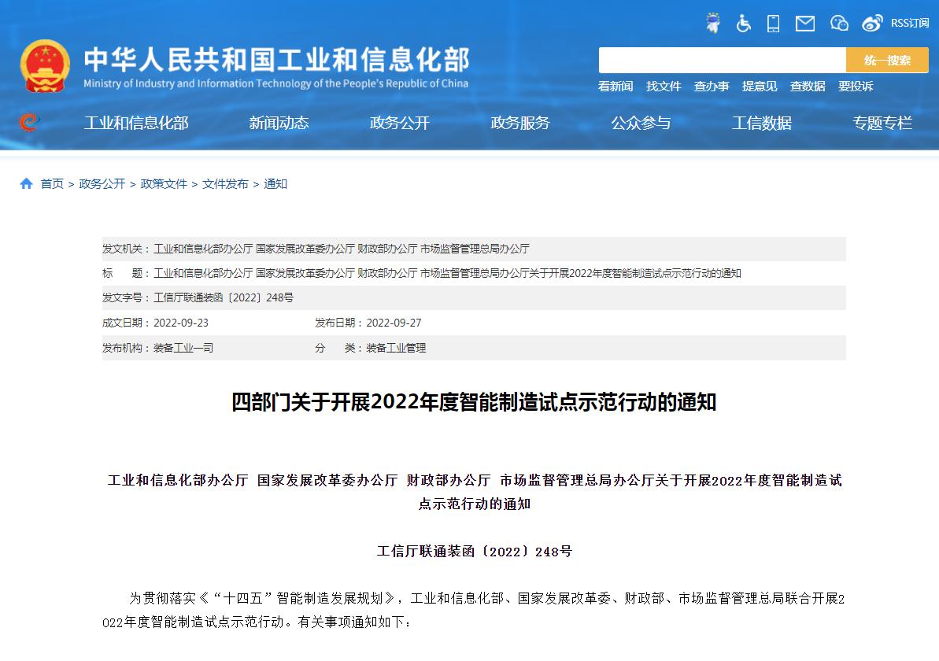The image size is (939, 661).
Task: Click the robot assistant icon in header
Action: coord(712,23)
